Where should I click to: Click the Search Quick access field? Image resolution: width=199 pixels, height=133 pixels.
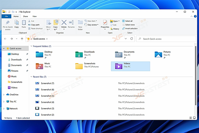point(166,39)
